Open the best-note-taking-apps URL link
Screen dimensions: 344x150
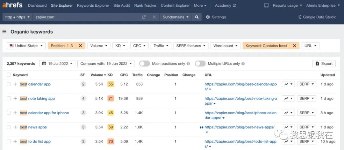(241, 101)
